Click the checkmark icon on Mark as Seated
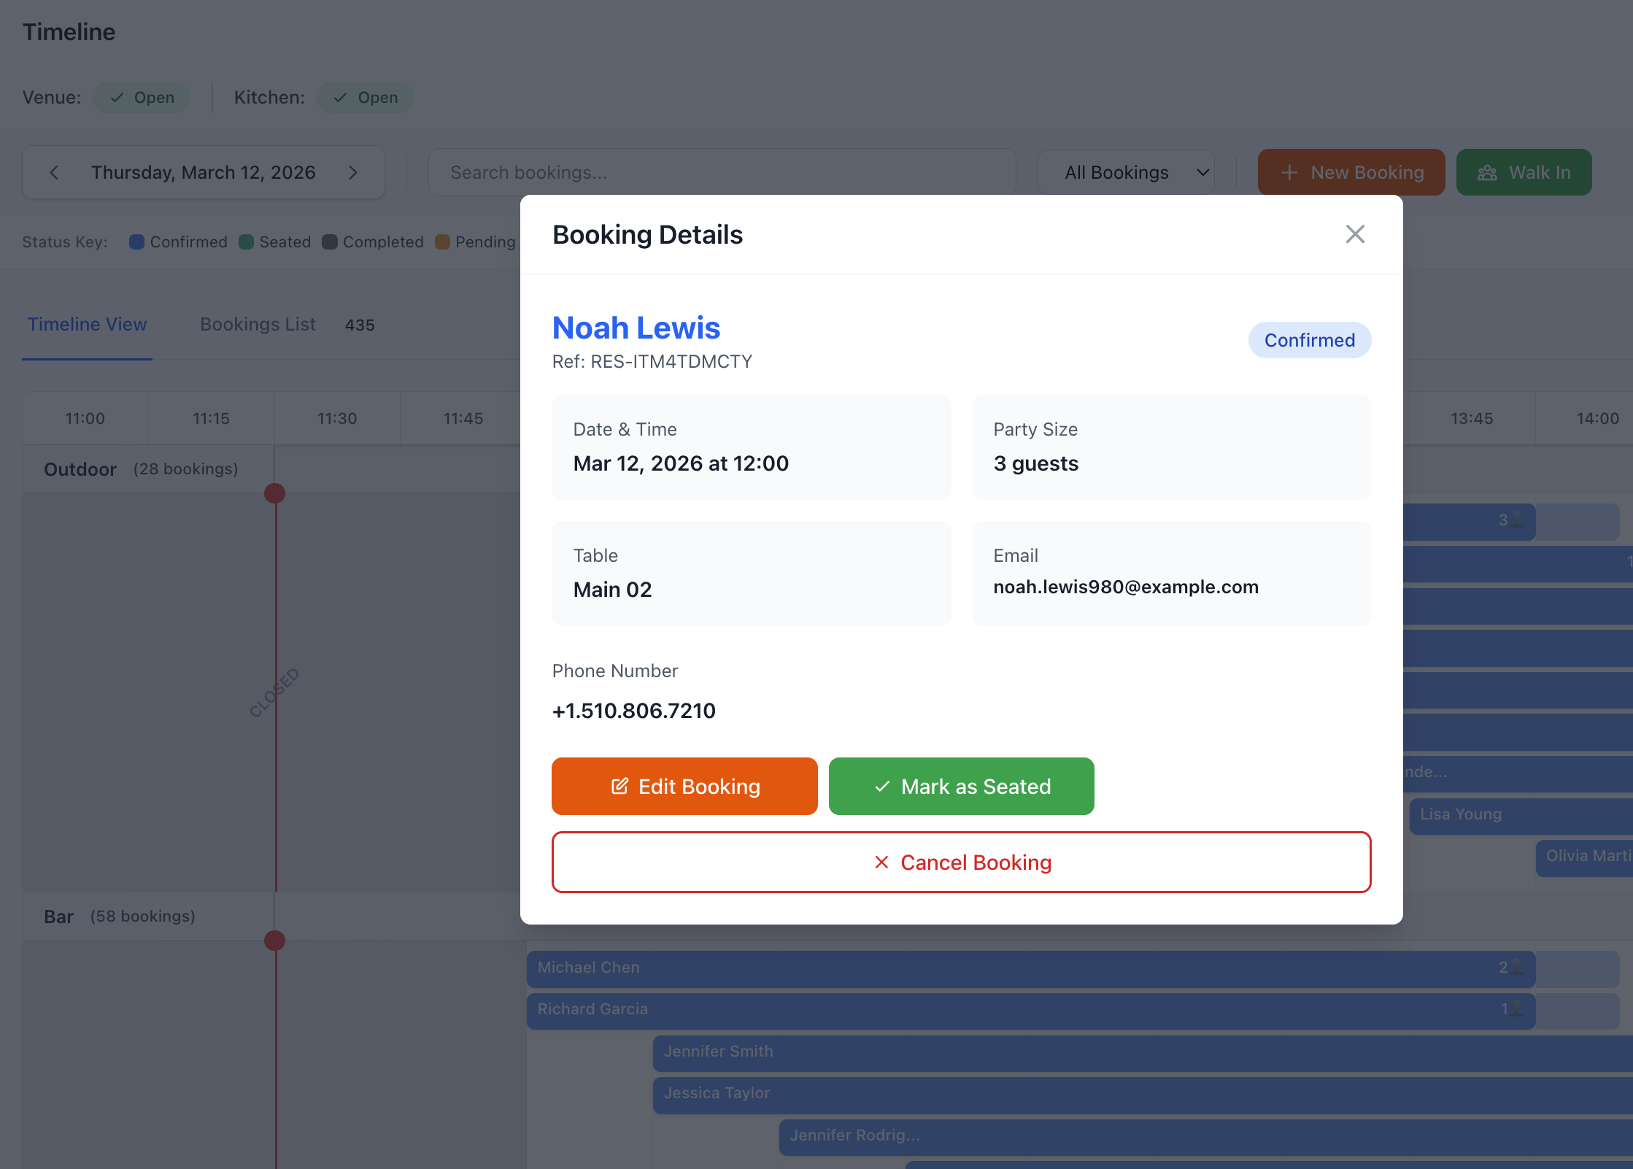This screenshot has height=1169, width=1633. (x=882, y=786)
